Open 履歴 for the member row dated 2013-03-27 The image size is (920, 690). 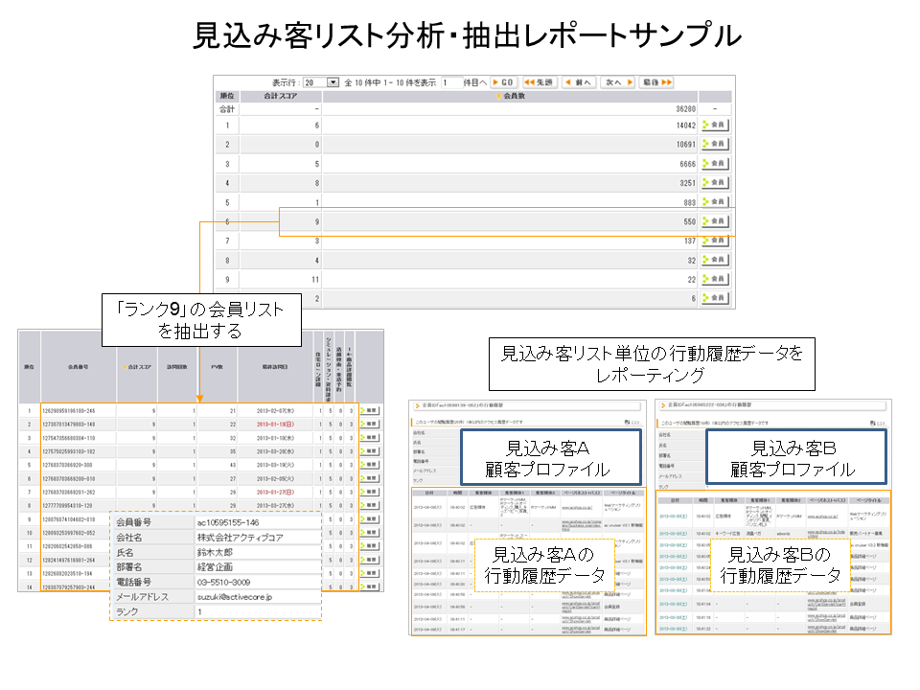(370, 505)
